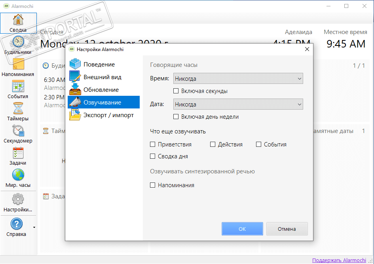The image size is (374, 264).
Task: Open the Задачи checklist icon
Action: pos(18,153)
